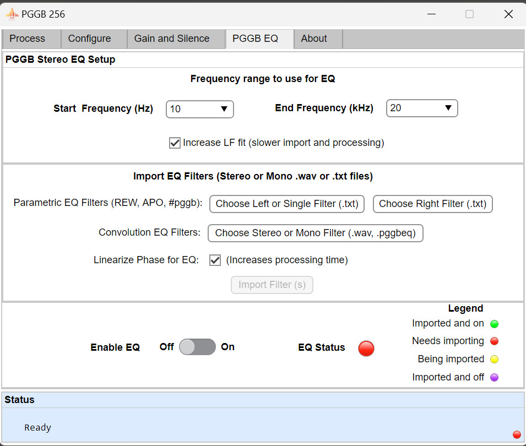Image resolution: width=526 pixels, height=446 pixels.
Task: Click the small red status bar indicator
Action: click(517, 434)
